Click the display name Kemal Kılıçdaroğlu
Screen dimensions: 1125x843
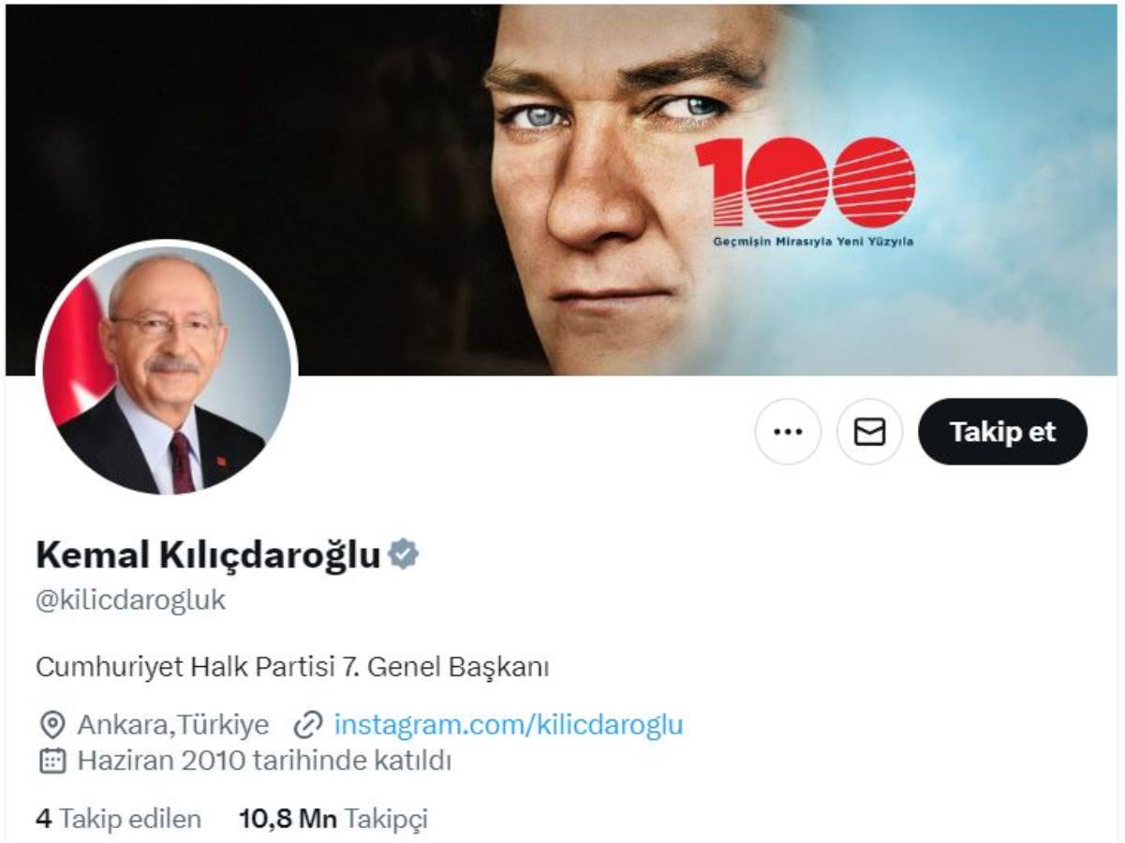click(x=208, y=555)
